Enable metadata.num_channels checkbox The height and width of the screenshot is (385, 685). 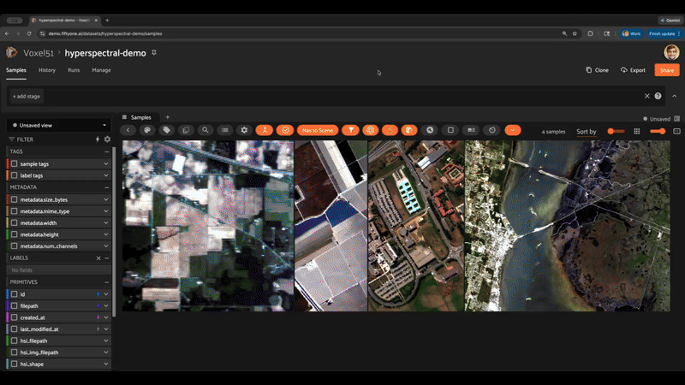(x=15, y=246)
